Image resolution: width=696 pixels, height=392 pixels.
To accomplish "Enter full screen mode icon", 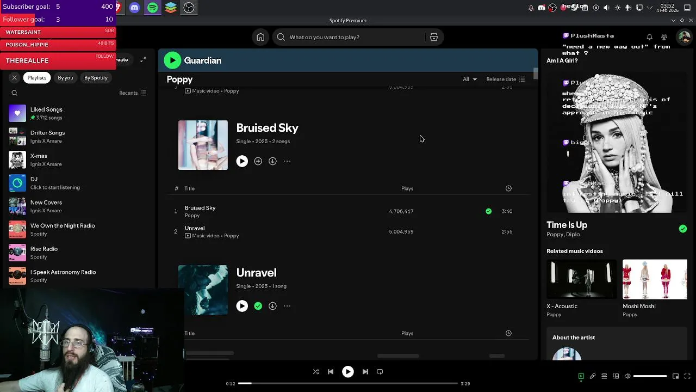I will tap(687, 376).
